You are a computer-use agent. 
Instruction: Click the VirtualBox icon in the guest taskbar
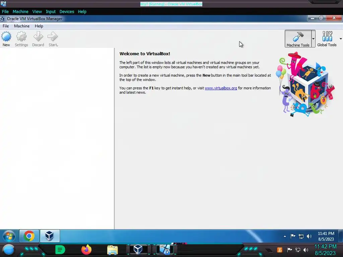coord(50,236)
